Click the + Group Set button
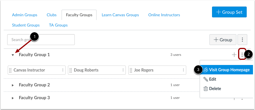255x110 pixels. tap(229, 12)
